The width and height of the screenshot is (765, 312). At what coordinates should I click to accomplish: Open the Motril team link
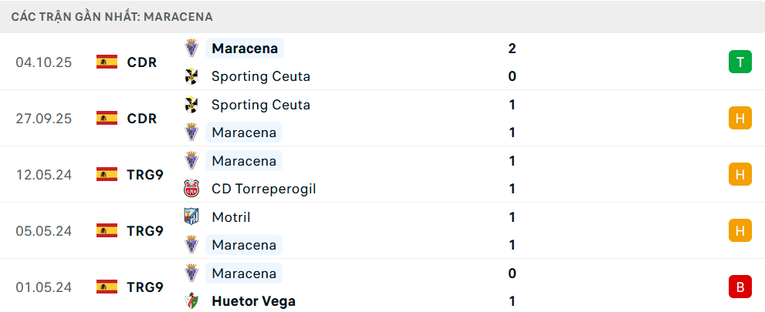tap(231, 217)
